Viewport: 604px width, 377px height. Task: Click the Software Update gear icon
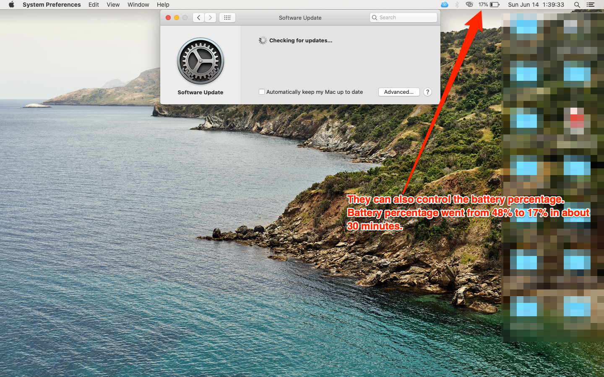(200, 61)
